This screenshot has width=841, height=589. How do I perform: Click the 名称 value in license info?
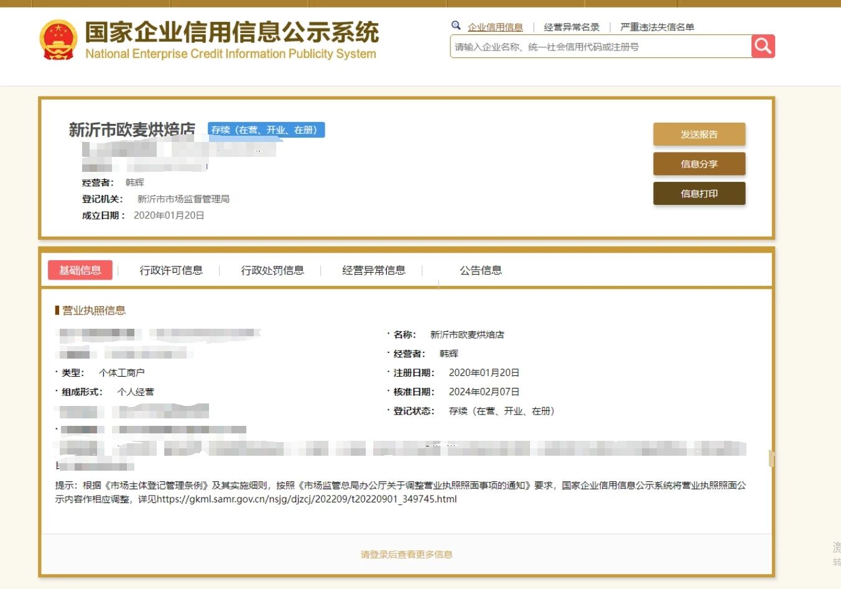click(467, 334)
